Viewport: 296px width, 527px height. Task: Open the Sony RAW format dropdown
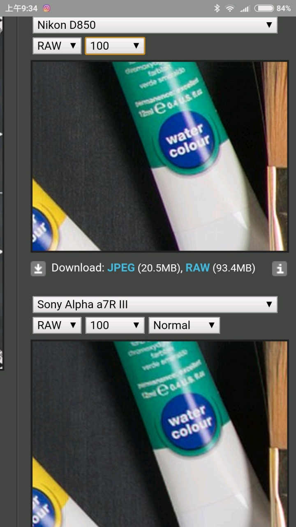point(57,325)
